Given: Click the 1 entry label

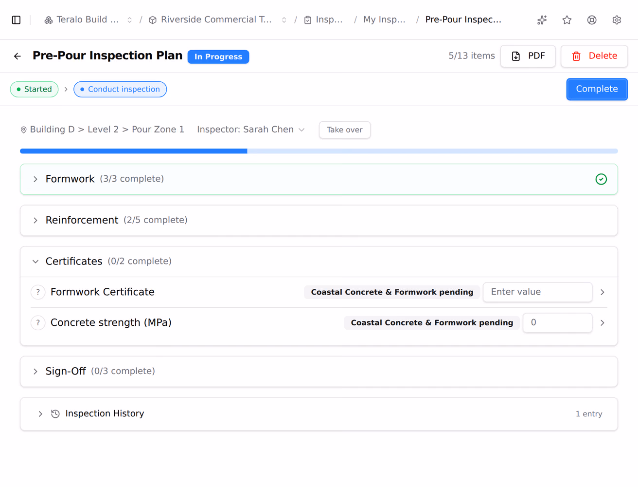Looking at the screenshot, I should [589, 414].
